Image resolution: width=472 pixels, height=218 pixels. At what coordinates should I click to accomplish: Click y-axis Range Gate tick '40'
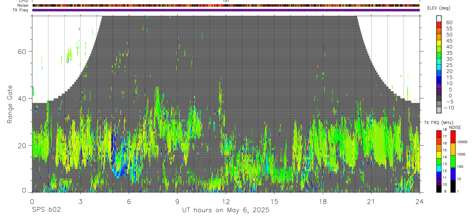click(22, 98)
